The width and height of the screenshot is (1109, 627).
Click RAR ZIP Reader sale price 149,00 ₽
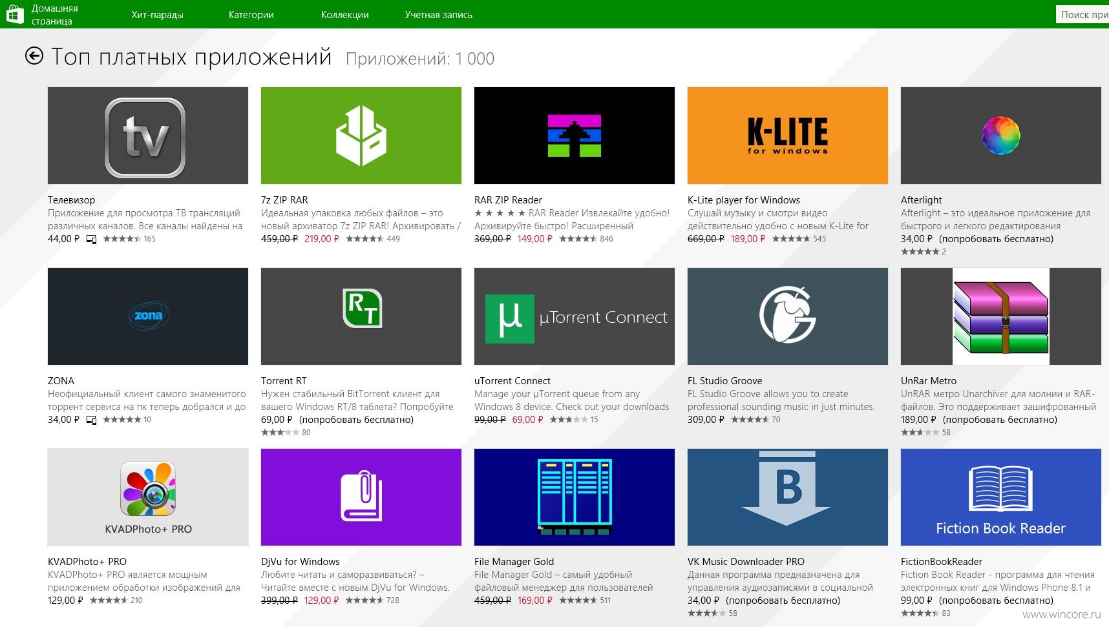coord(535,239)
